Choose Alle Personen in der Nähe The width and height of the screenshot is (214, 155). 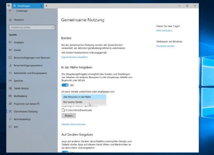pos(84,97)
